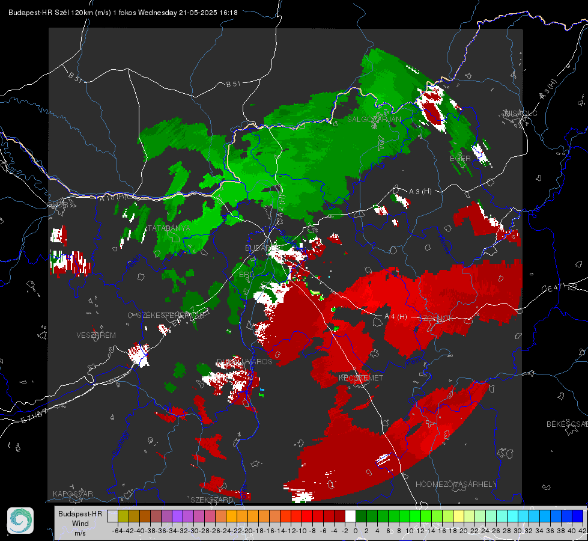Click the '42' value ending the legend scale
This screenshot has width=588, height=541.
click(583, 531)
